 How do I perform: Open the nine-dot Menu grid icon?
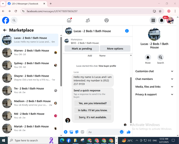click(x=153, y=20)
